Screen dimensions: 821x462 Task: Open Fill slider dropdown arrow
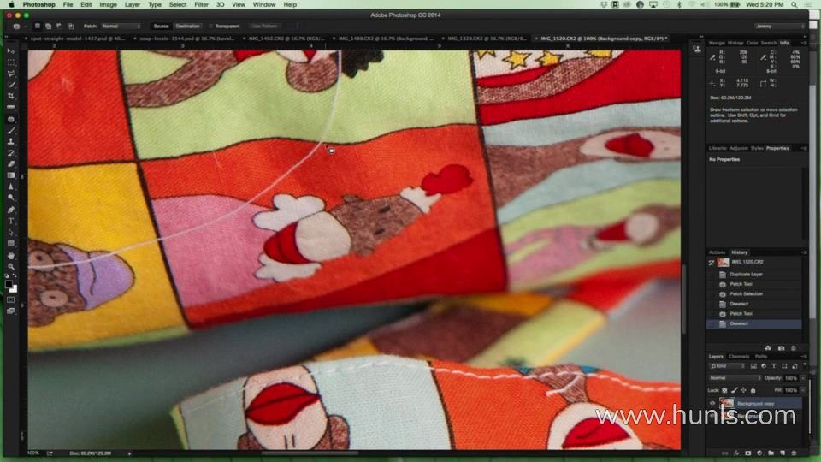[803, 390]
